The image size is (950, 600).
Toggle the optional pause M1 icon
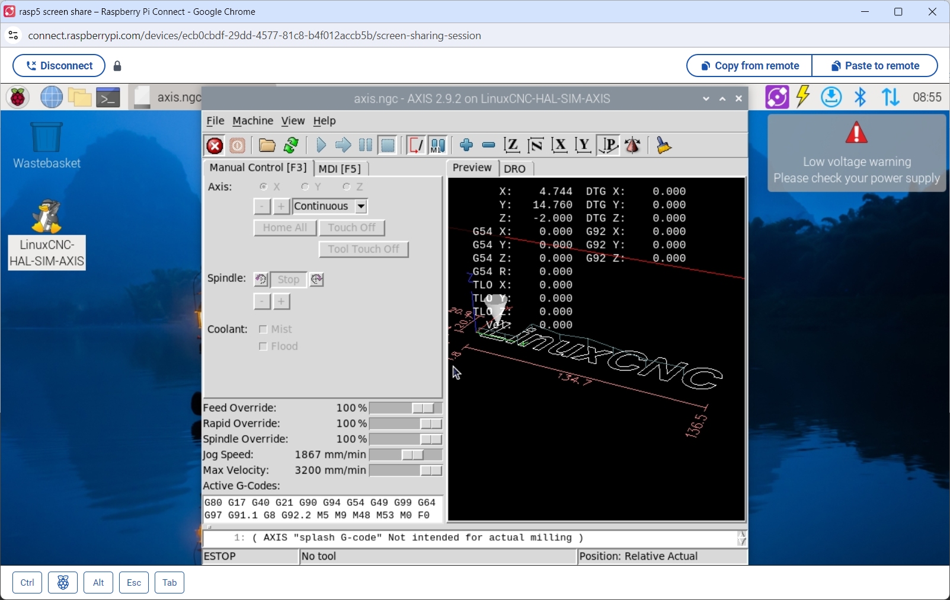(438, 145)
